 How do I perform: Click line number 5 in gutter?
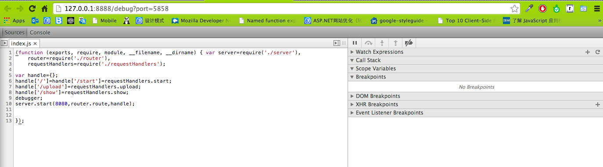[10, 75]
